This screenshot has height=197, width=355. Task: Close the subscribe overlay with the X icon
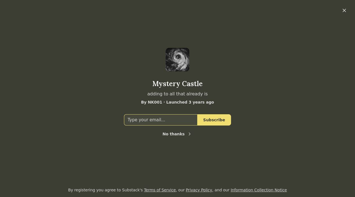(x=344, y=10)
